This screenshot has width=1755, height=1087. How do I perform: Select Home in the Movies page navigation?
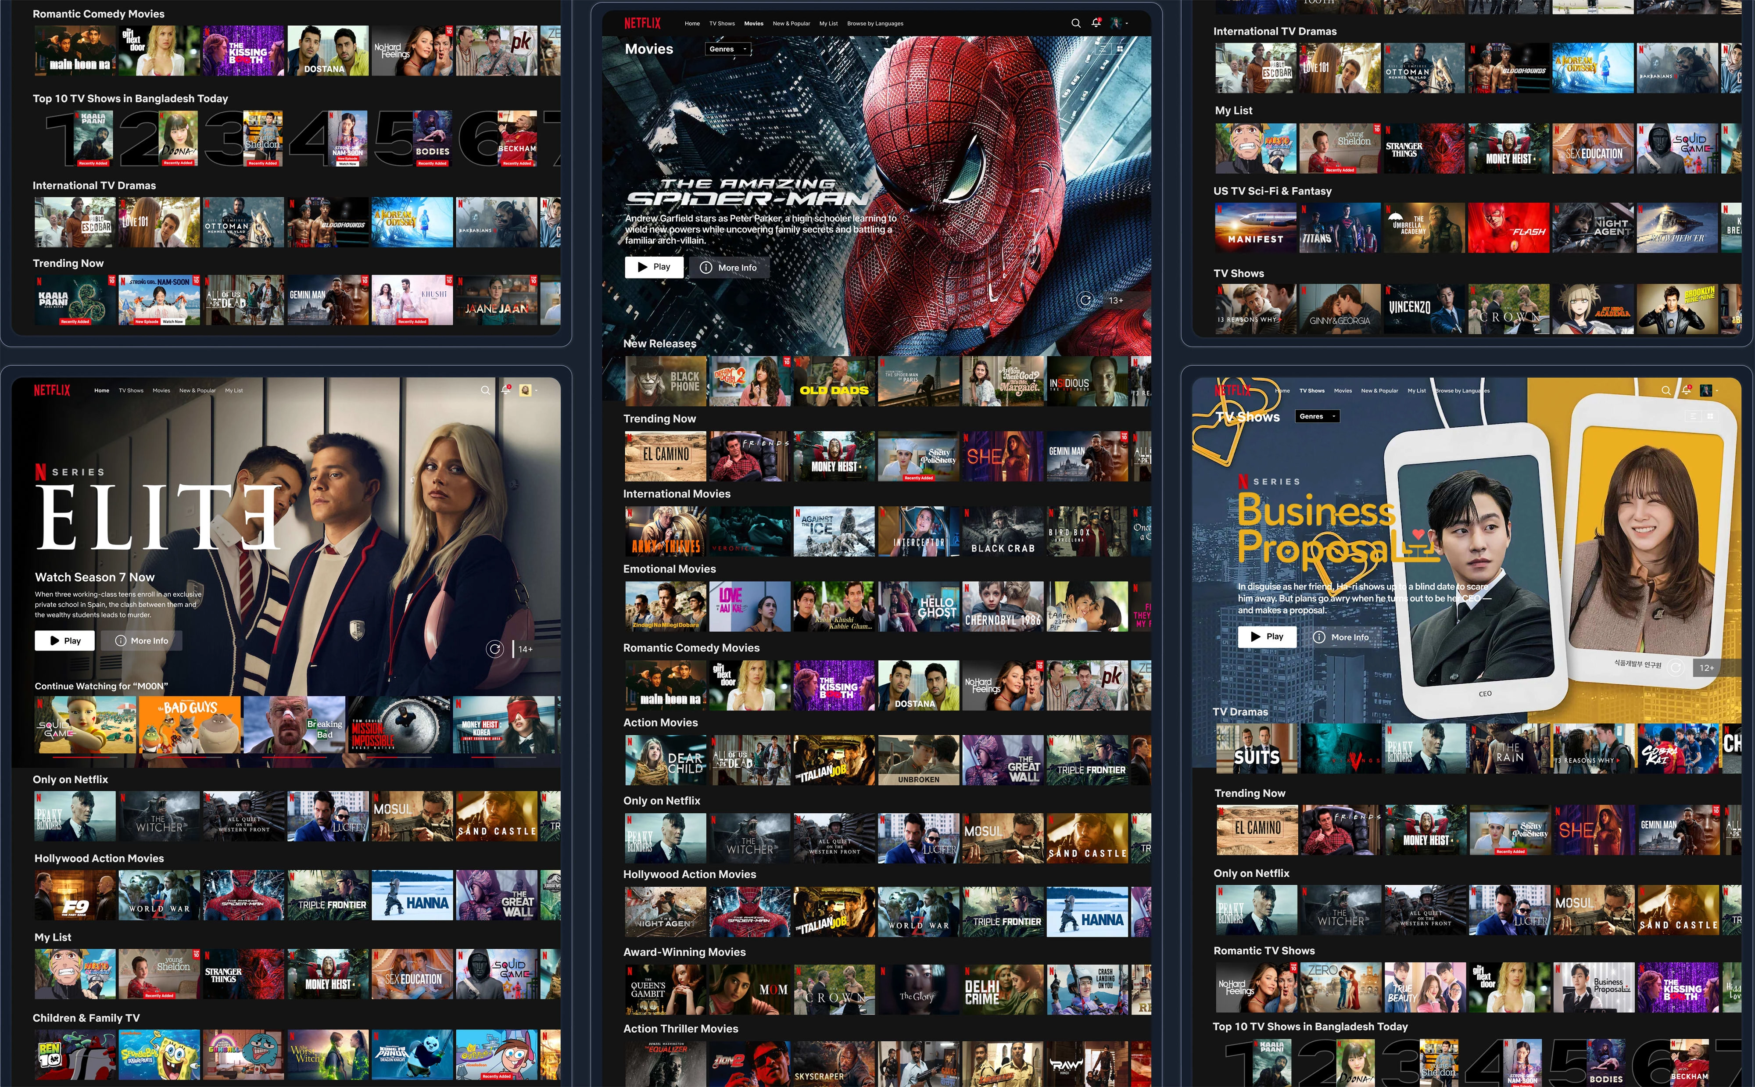pos(691,24)
